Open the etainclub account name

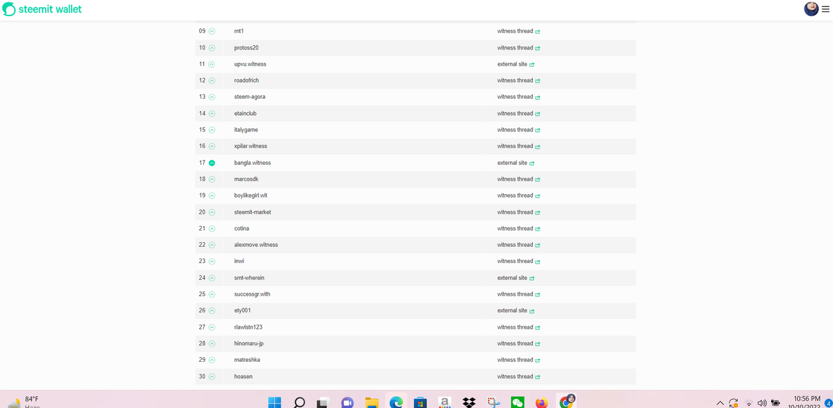245,114
